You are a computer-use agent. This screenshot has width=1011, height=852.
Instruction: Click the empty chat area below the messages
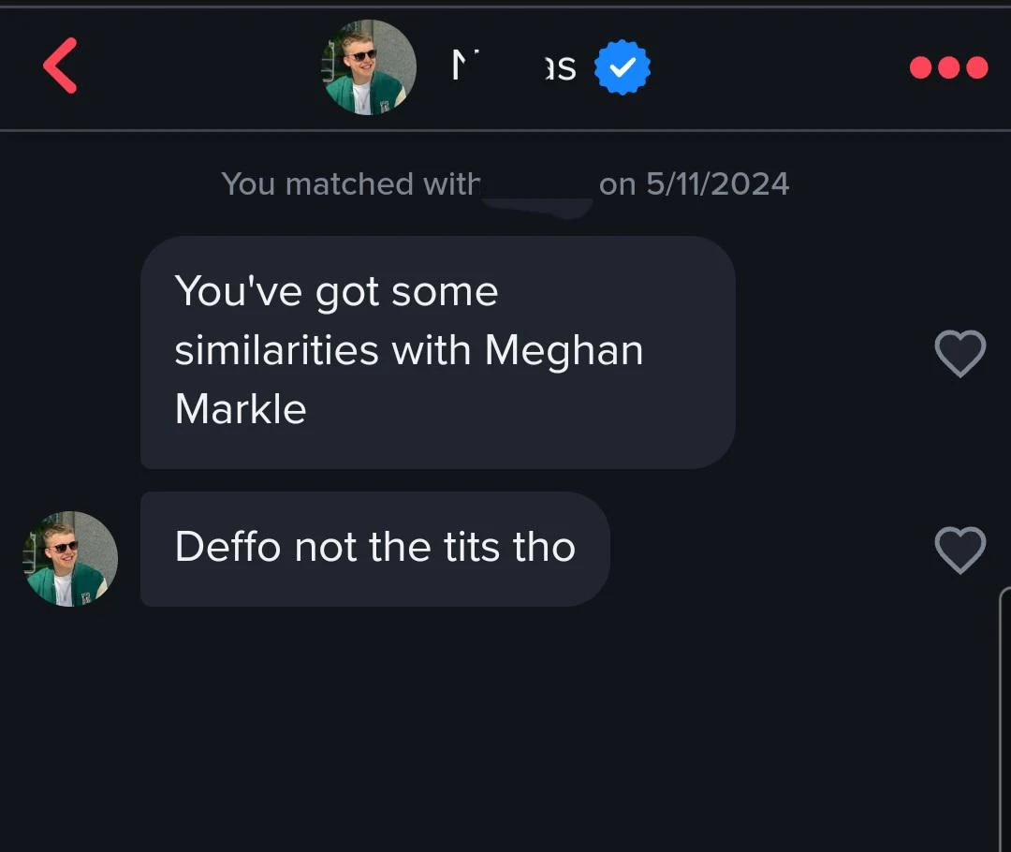pyautogui.click(x=505, y=730)
